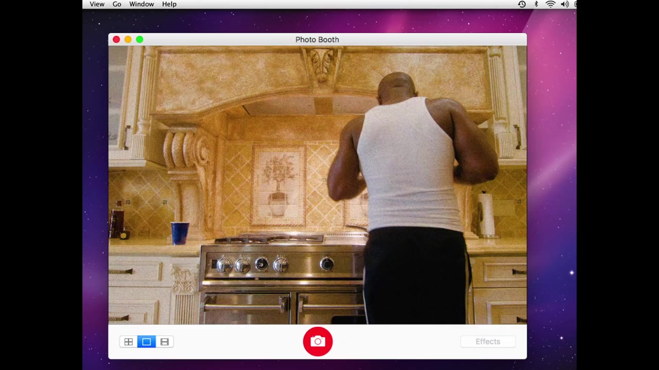Open the View menu

tap(97, 4)
